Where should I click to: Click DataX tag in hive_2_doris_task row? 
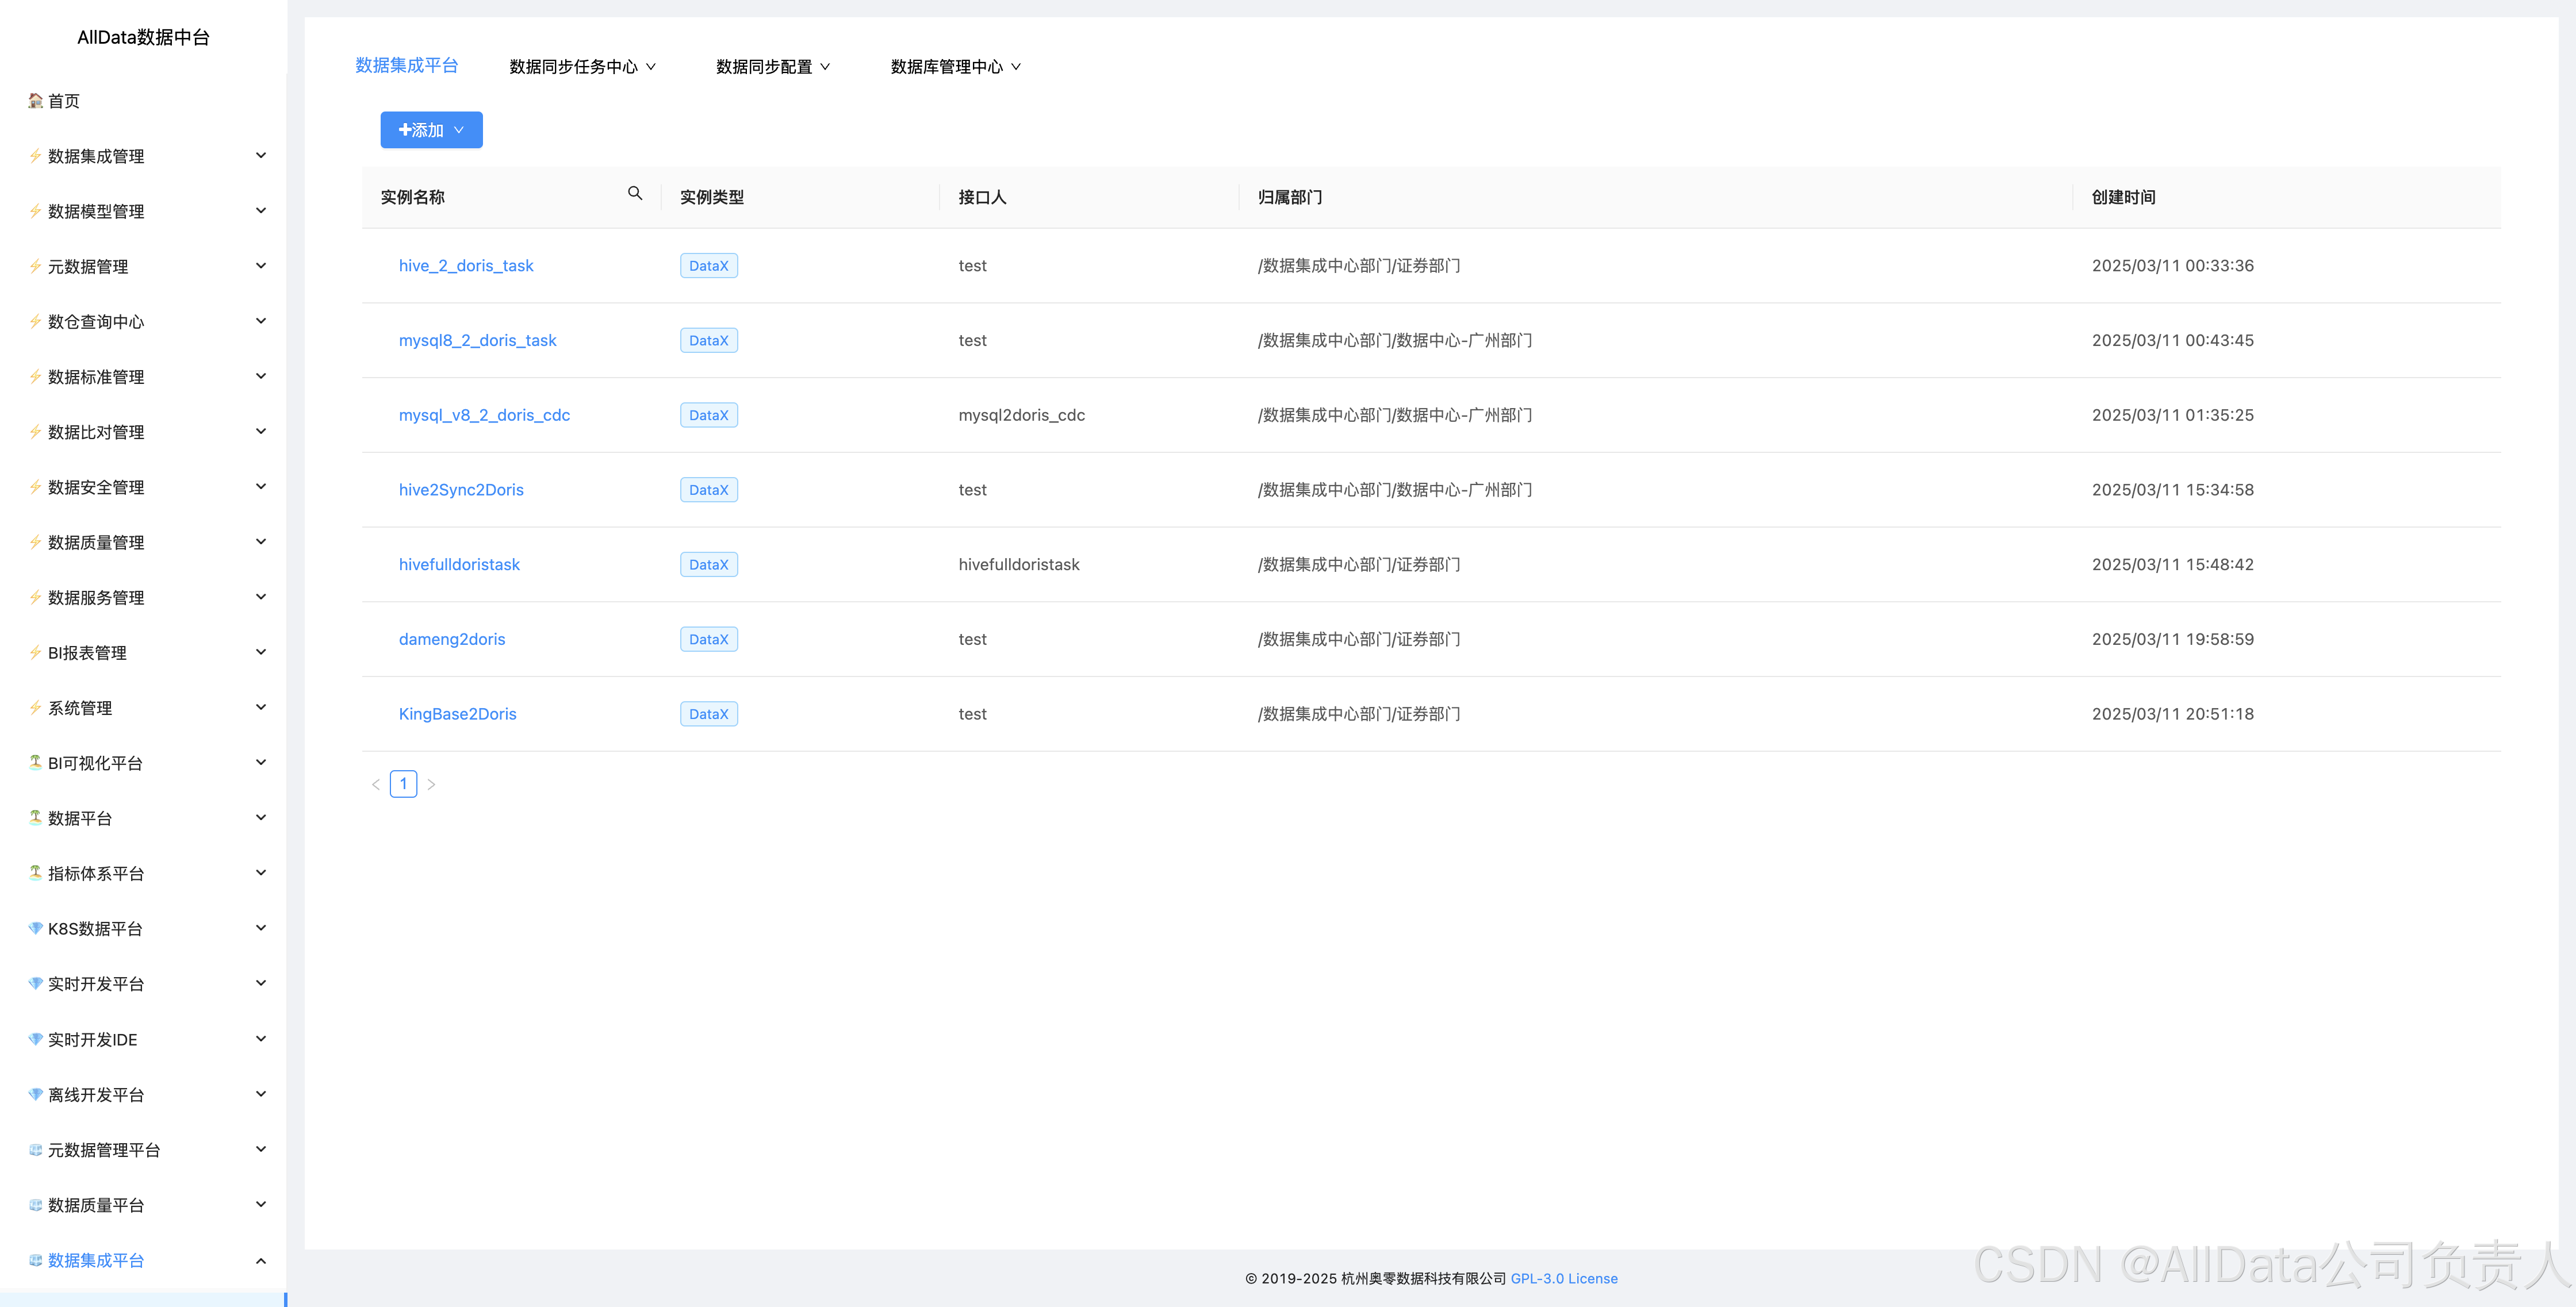click(x=709, y=266)
